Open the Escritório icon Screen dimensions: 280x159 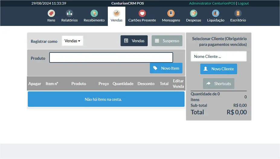(238, 13)
